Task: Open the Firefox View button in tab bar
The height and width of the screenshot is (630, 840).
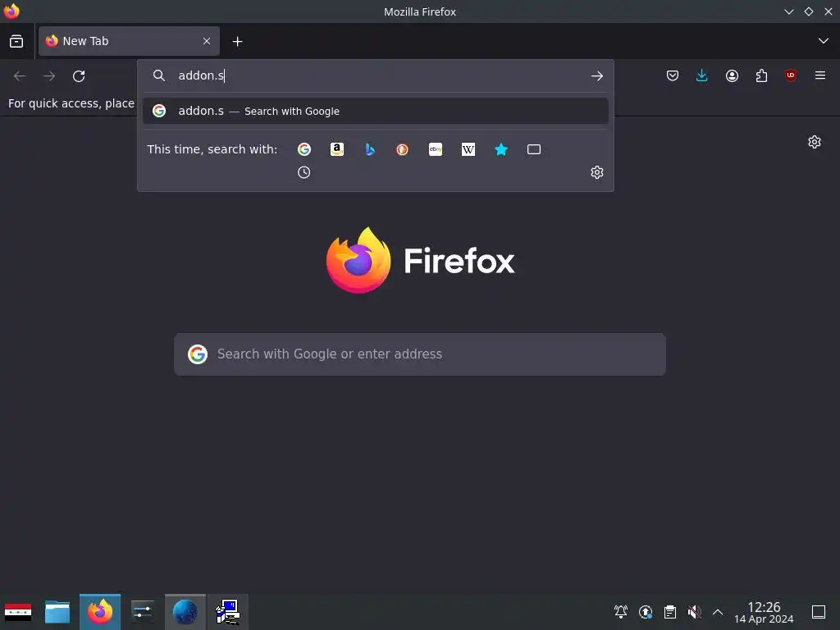Action: tap(16, 41)
